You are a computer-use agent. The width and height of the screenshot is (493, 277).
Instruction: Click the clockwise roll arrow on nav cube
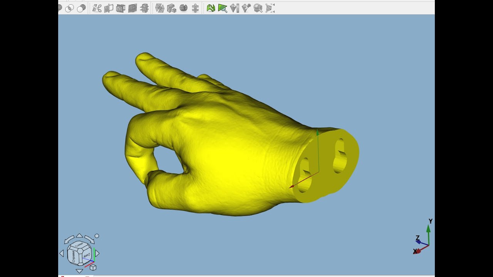click(89, 239)
